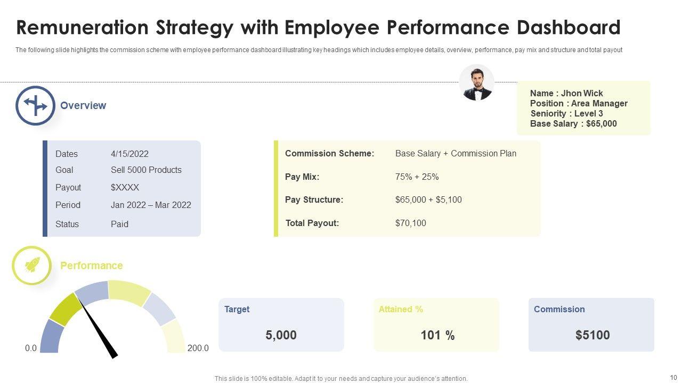Click the slide number 10
682x383 pixels.
672,377
